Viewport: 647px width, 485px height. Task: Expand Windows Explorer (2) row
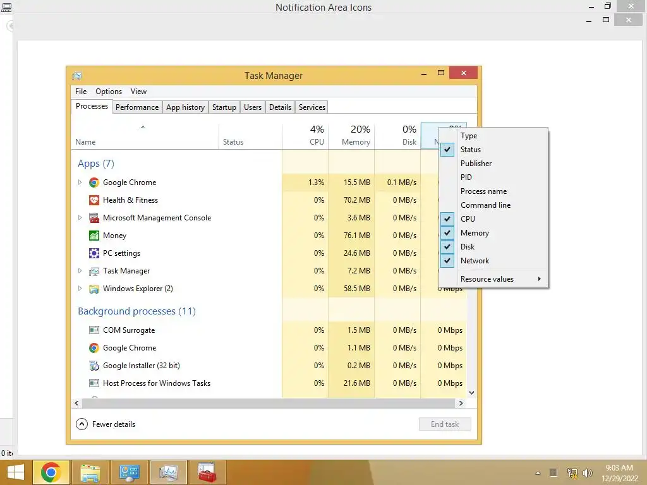click(80, 289)
